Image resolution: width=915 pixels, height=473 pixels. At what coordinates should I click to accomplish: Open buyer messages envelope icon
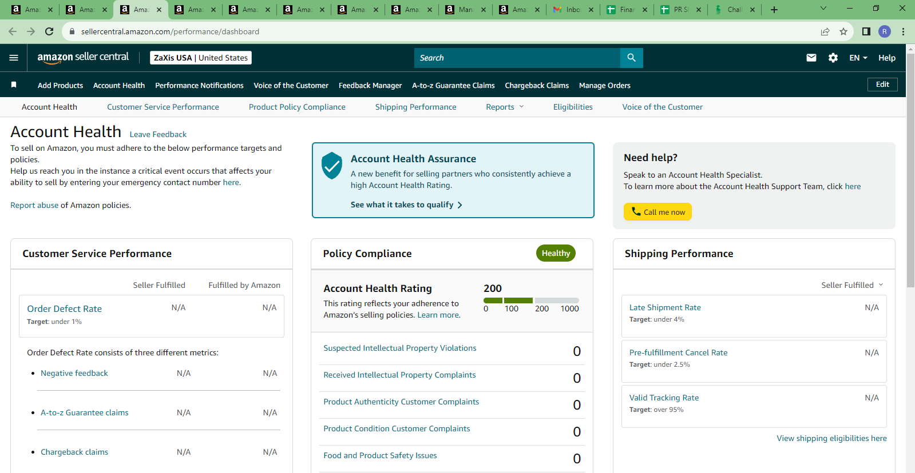click(x=811, y=58)
